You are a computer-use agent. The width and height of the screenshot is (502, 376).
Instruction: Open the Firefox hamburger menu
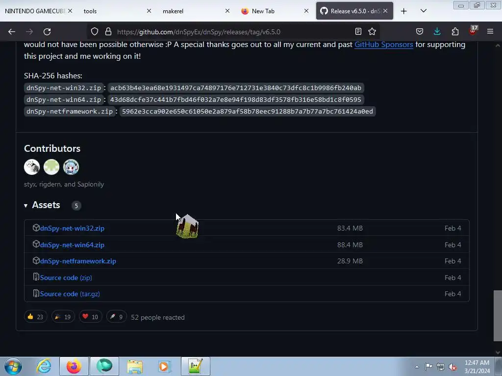pos(490,31)
